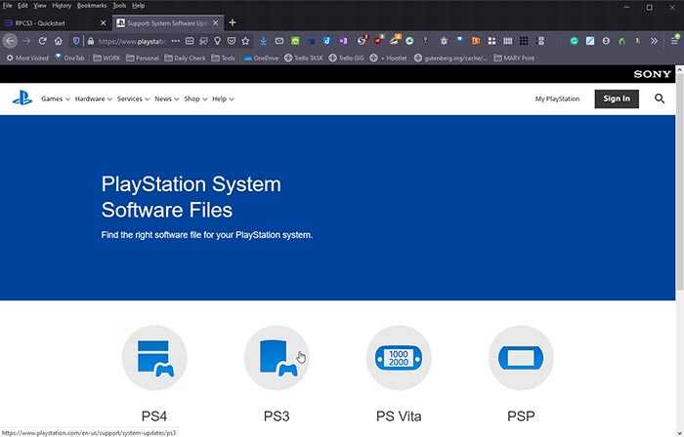Select the PS3 console icon
This screenshot has width=684, height=437.
coord(277,358)
